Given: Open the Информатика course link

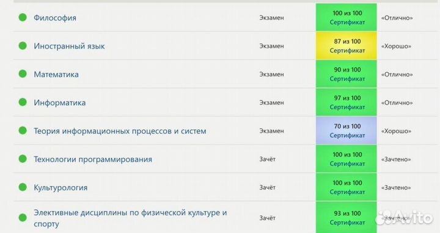Looking at the screenshot, I should pos(60,103).
